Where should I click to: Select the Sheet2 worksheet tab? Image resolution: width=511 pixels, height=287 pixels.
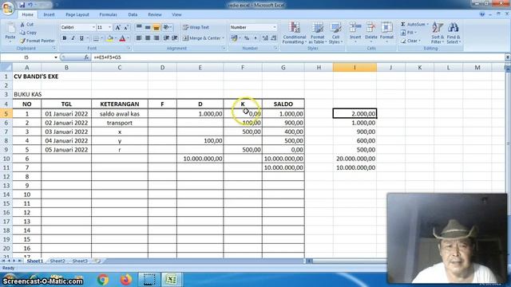[x=57, y=261]
